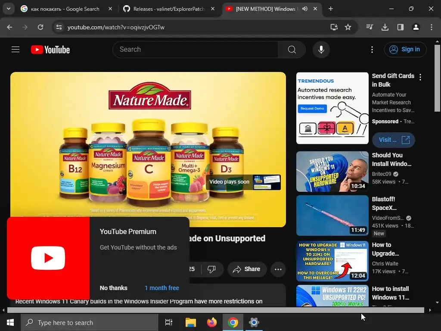The width and height of the screenshot is (441, 331).
Task: Click the vertical page scrollbar thumb
Action: coord(437,78)
